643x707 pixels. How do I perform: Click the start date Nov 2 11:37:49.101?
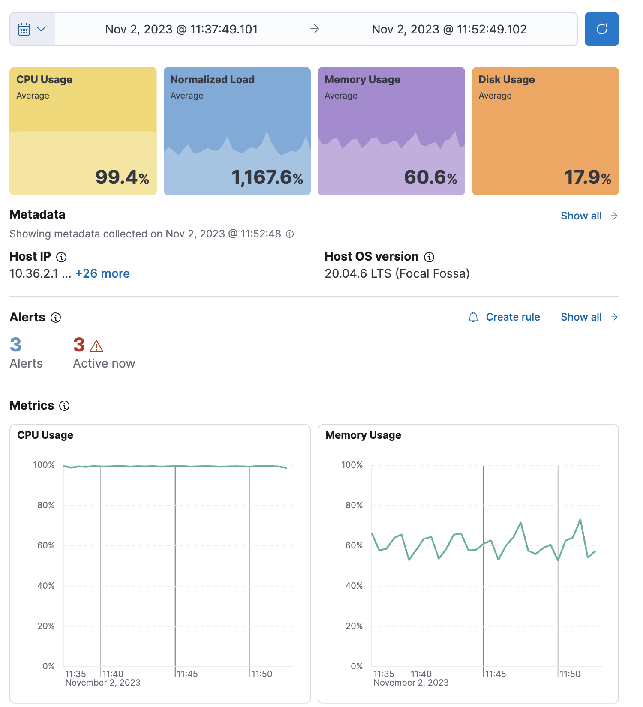(x=181, y=29)
